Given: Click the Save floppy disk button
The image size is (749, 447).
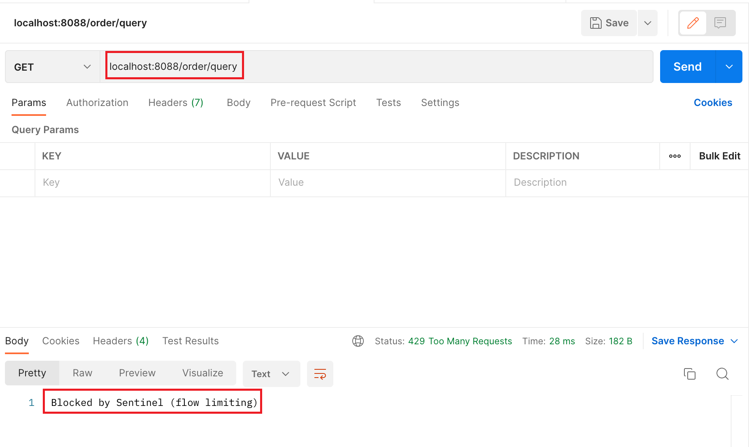Looking at the screenshot, I should pyautogui.click(x=609, y=23).
